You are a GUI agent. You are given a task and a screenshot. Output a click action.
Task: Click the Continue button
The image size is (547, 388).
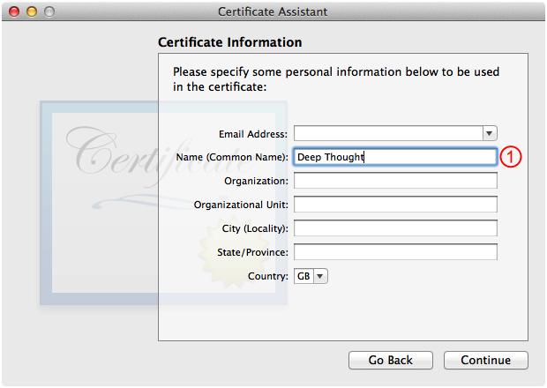click(486, 360)
